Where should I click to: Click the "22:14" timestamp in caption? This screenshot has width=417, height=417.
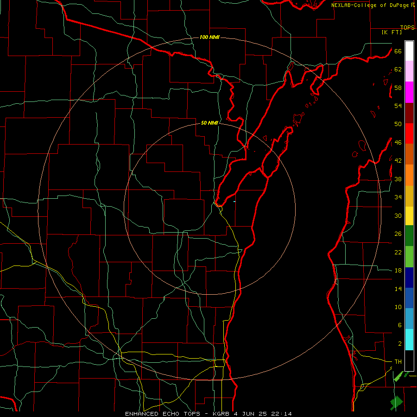click(282, 414)
